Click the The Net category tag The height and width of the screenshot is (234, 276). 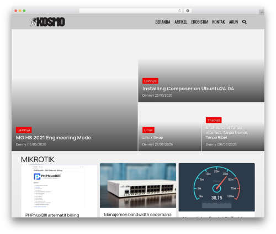(214, 120)
